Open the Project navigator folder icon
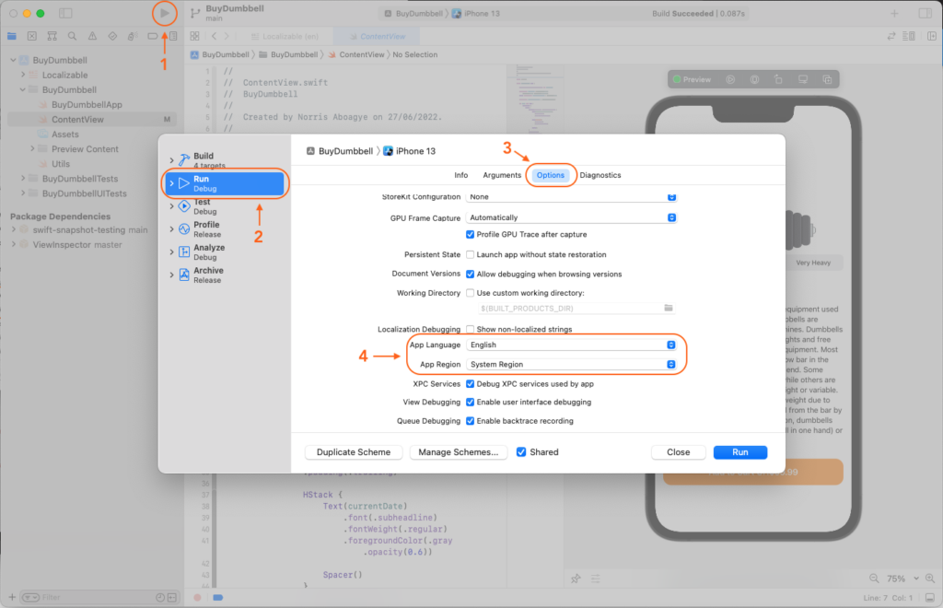This screenshot has width=943, height=608. pos(12,36)
